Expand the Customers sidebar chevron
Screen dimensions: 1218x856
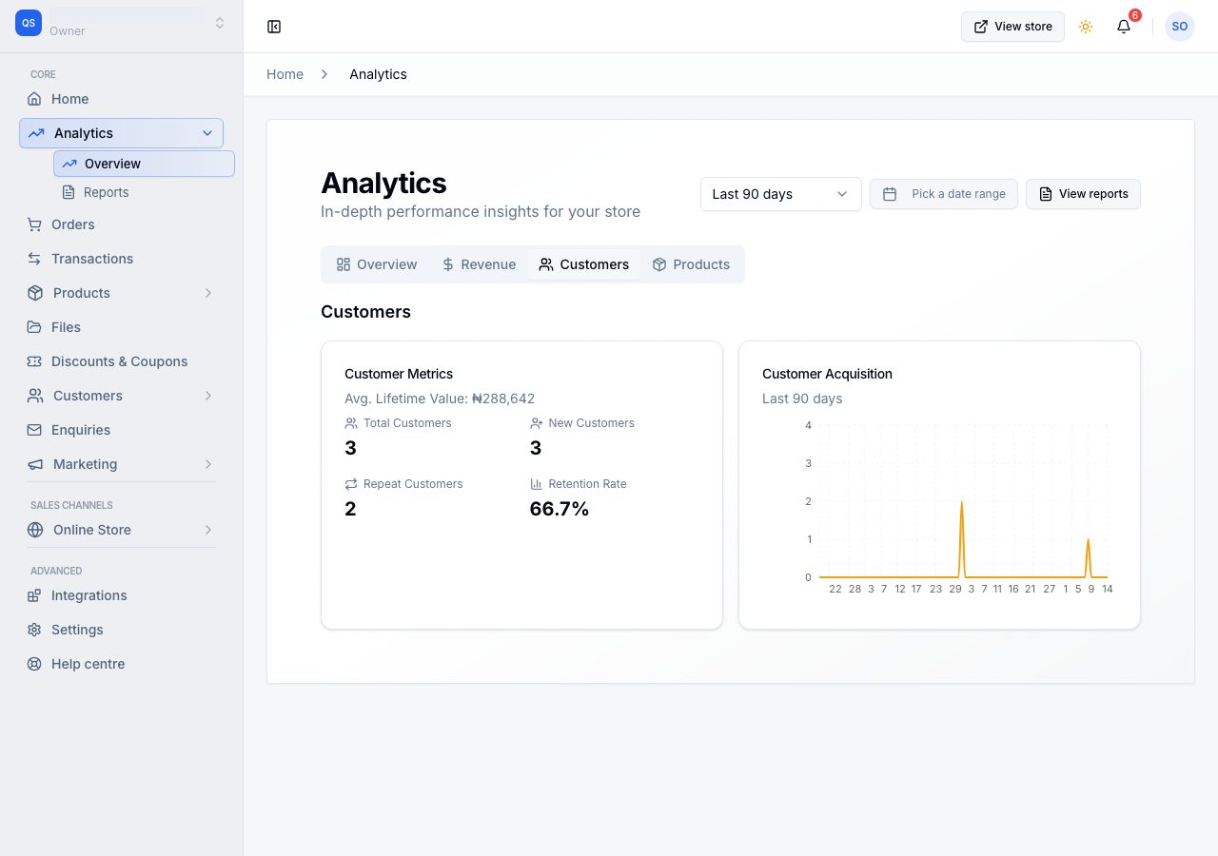[208, 396]
